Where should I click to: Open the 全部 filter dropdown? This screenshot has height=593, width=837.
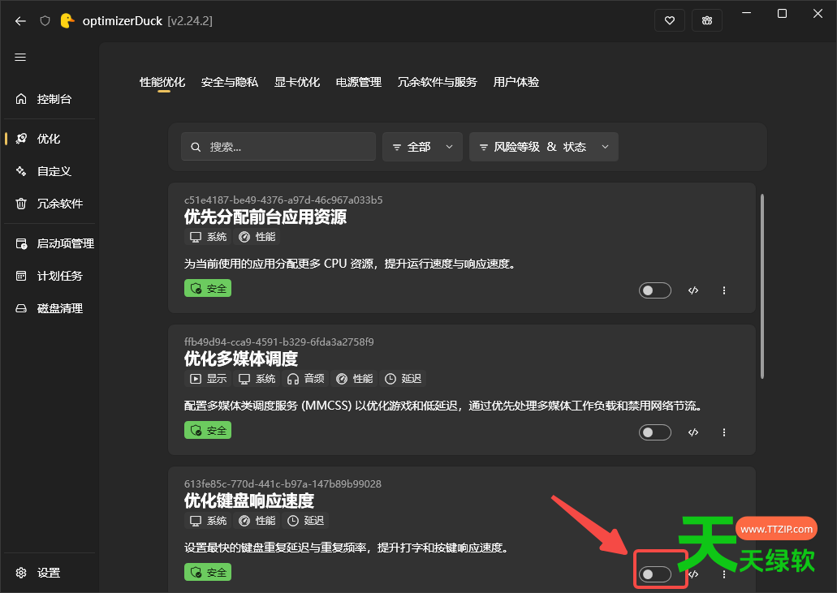[422, 147]
